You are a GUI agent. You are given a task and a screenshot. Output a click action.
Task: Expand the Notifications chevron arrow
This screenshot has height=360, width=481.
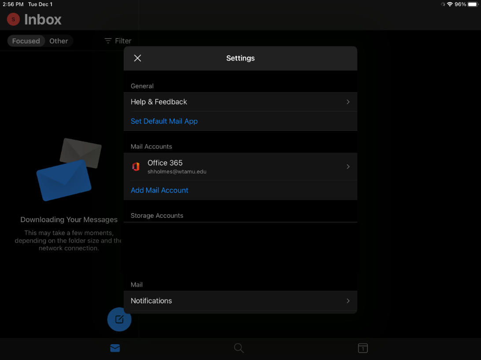348,301
